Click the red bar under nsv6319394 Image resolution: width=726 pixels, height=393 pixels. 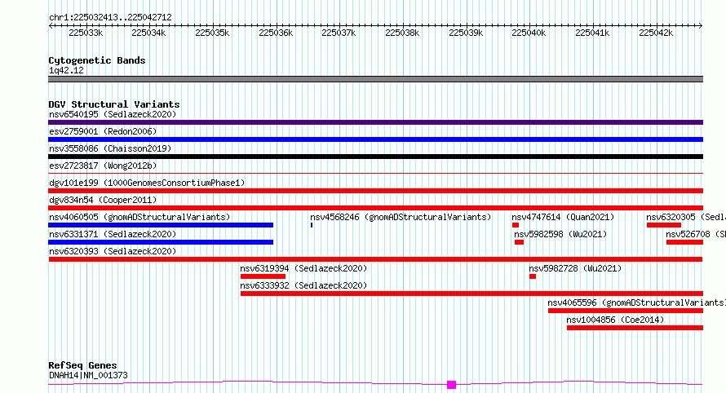(263, 276)
